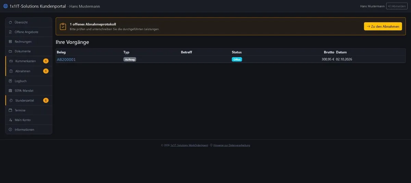Click the 300,95 € amount cell
Viewport: 411px width, 183px height.
[328, 59]
